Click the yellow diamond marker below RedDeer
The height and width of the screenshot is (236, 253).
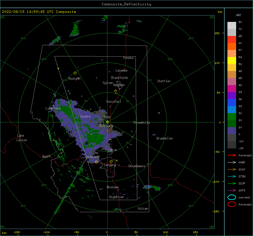116,91
